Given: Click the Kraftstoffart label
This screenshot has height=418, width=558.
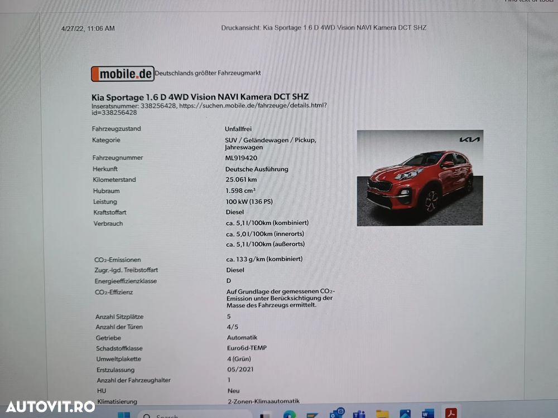Looking at the screenshot, I should pyautogui.click(x=109, y=212).
